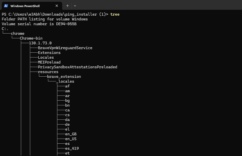Click the 'es' locale entry
This screenshot has height=156, width=242.
(67, 144)
